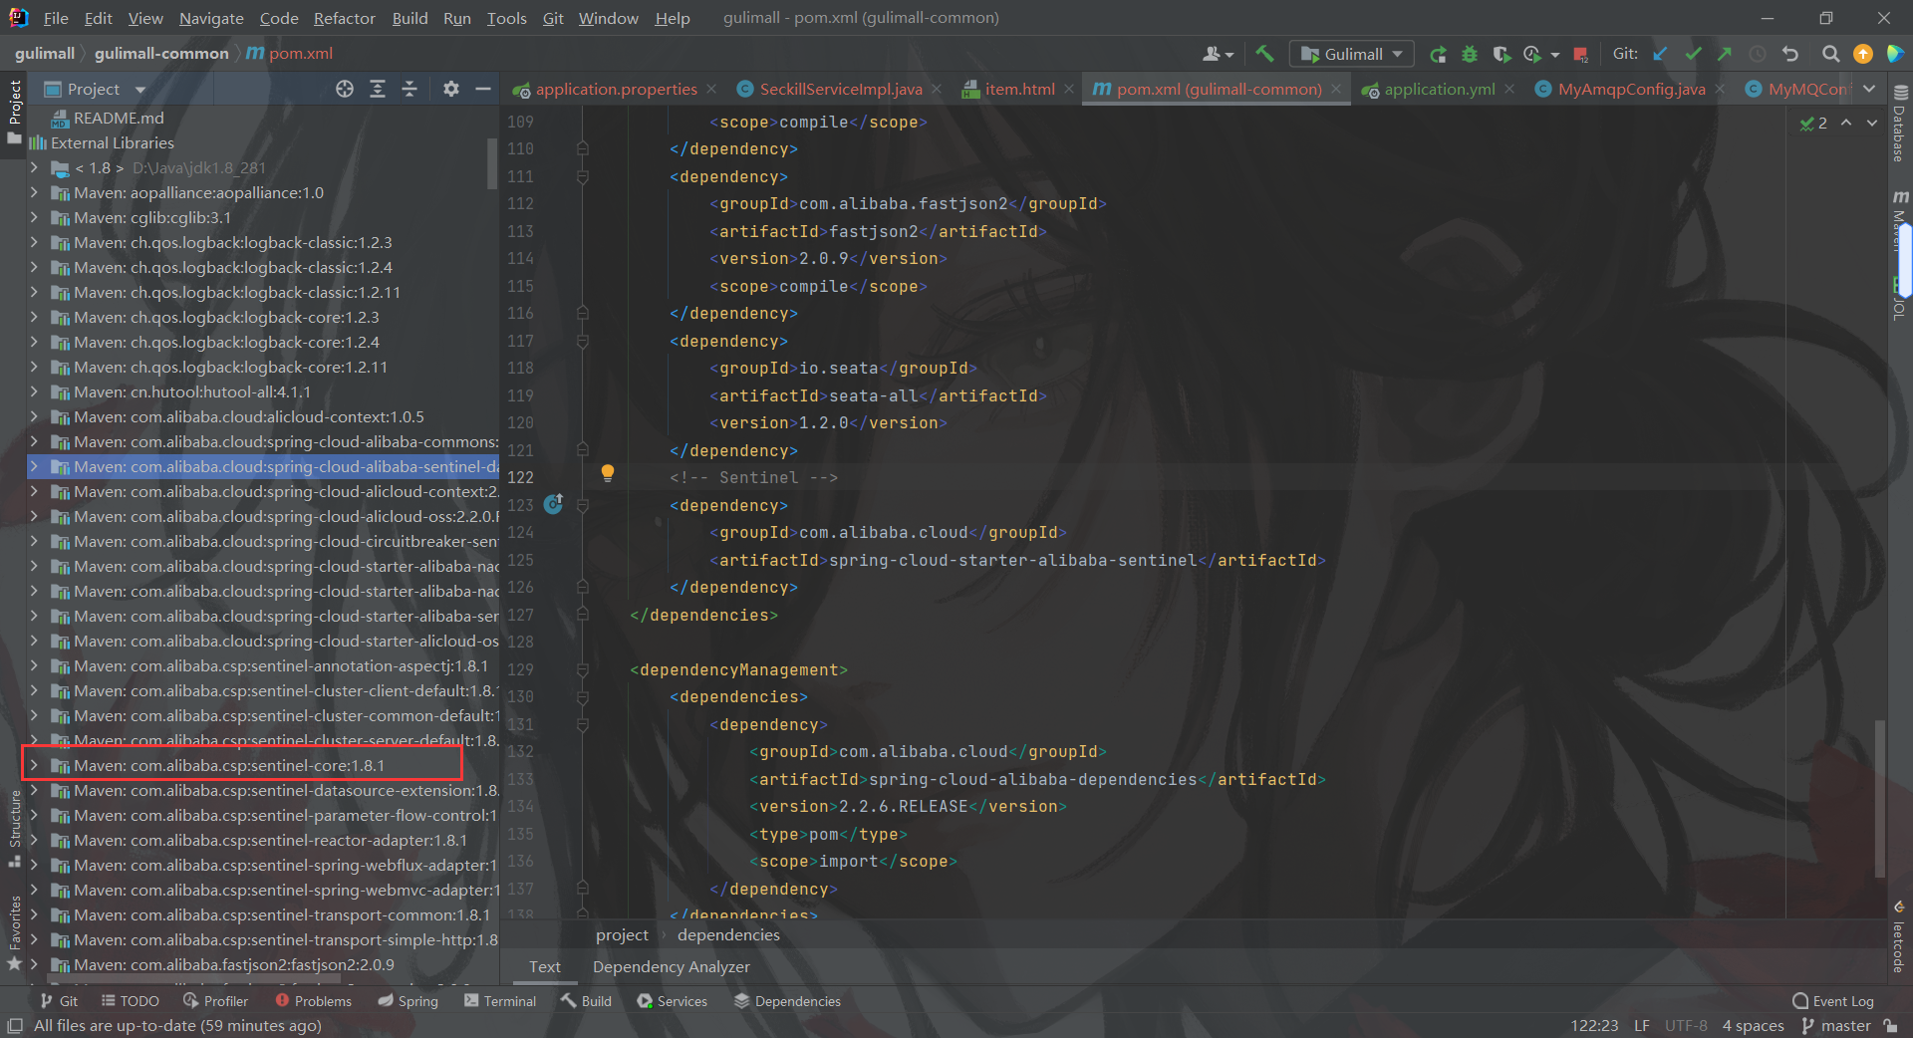Open the colorful plugin icon beside update
Image resolution: width=1913 pixels, height=1038 pixels.
(1894, 54)
